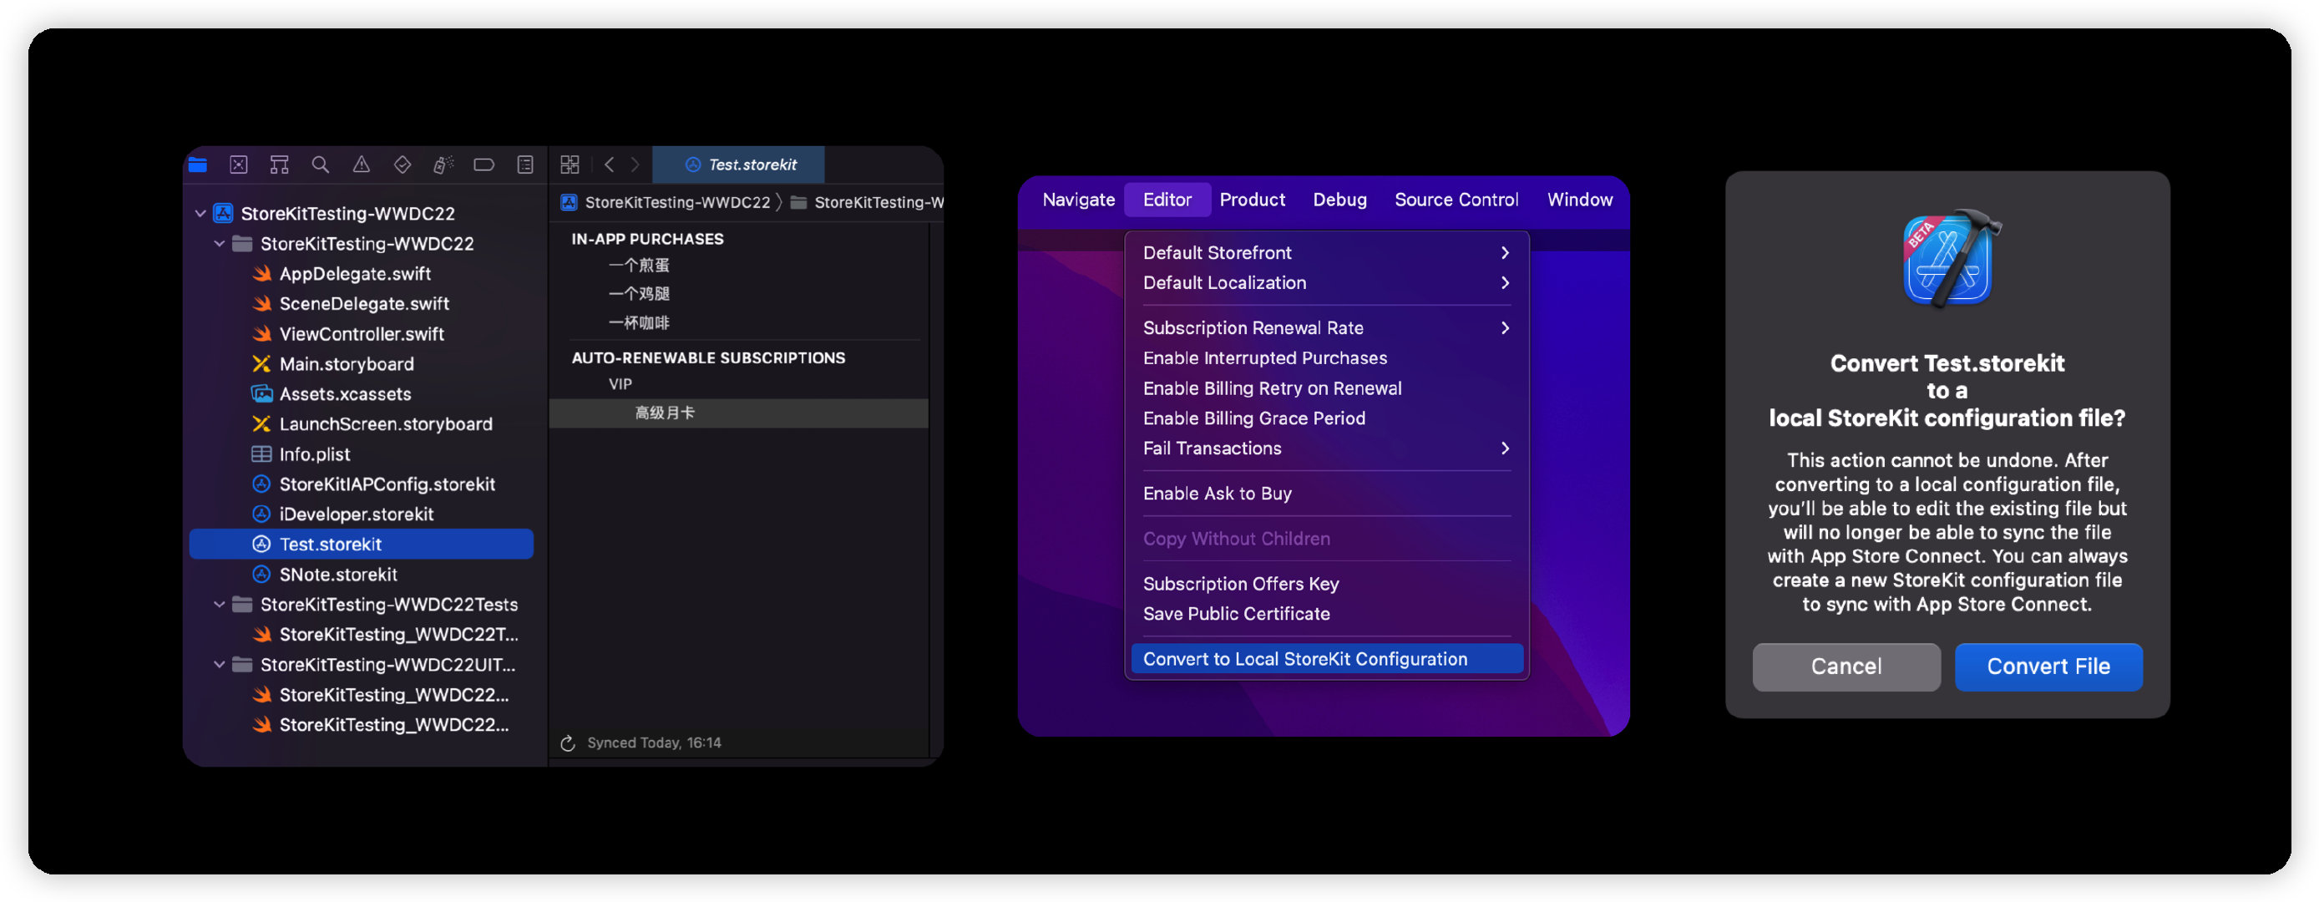2319x902 pixels.
Task: Open the Window menu
Action: click(x=1580, y=200)
